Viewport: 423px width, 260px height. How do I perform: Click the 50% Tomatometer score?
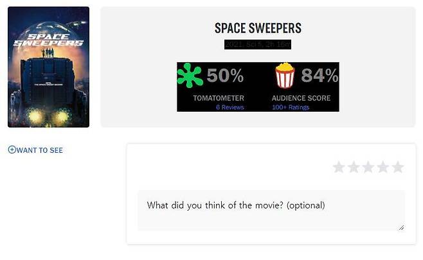tap(225, 76)
